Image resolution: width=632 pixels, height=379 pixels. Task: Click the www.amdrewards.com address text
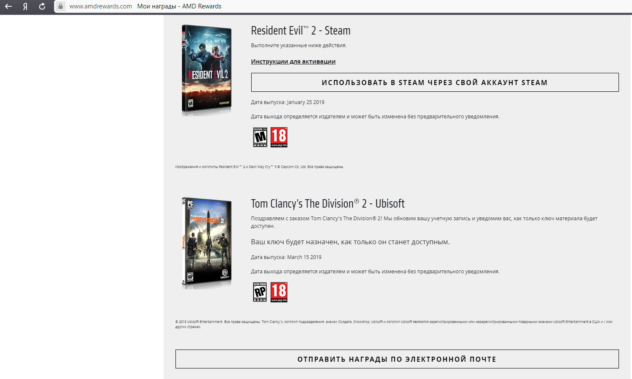101,6
